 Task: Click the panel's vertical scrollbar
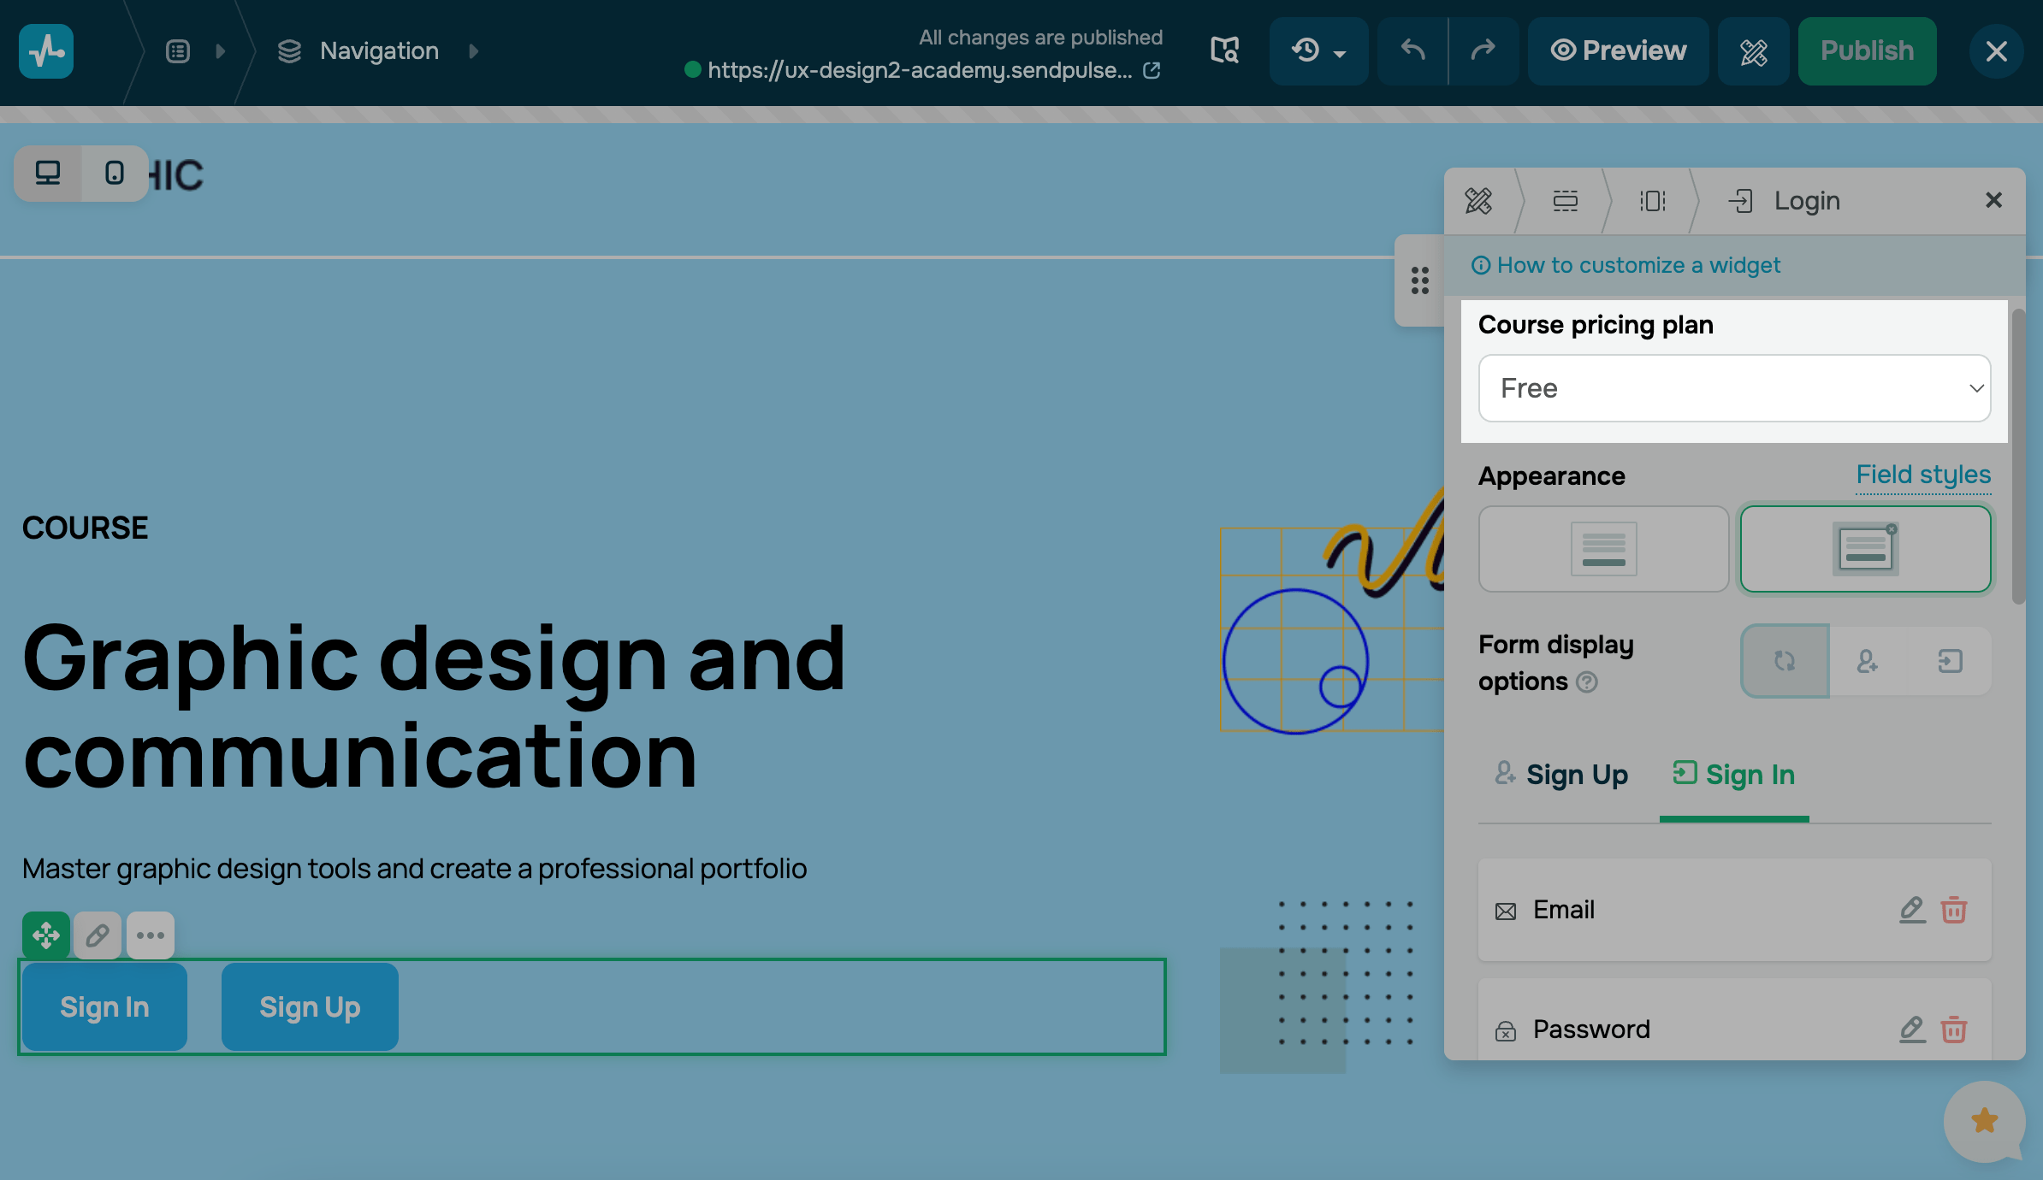click(x=2018, y=457)
